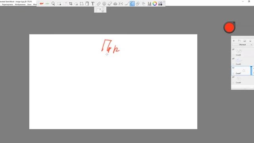This screenshot has height=143, width=254.
Task: Enable the Ruler guide
Action: pos(98,4)
